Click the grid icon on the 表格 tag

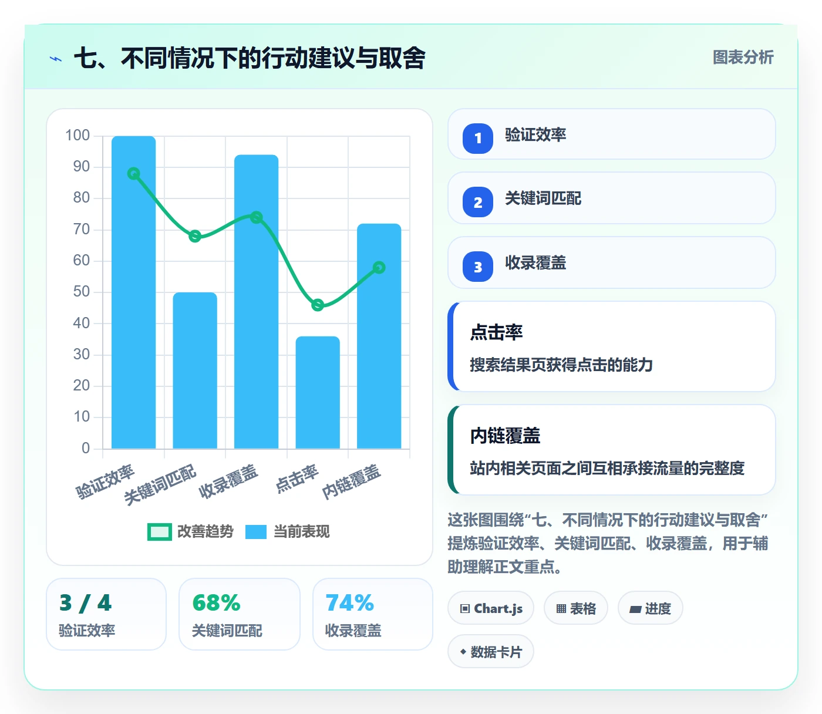click(561, 609)
